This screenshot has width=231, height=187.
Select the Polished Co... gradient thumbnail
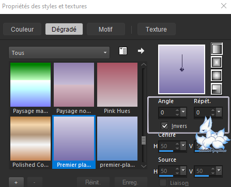pos(30,138)
